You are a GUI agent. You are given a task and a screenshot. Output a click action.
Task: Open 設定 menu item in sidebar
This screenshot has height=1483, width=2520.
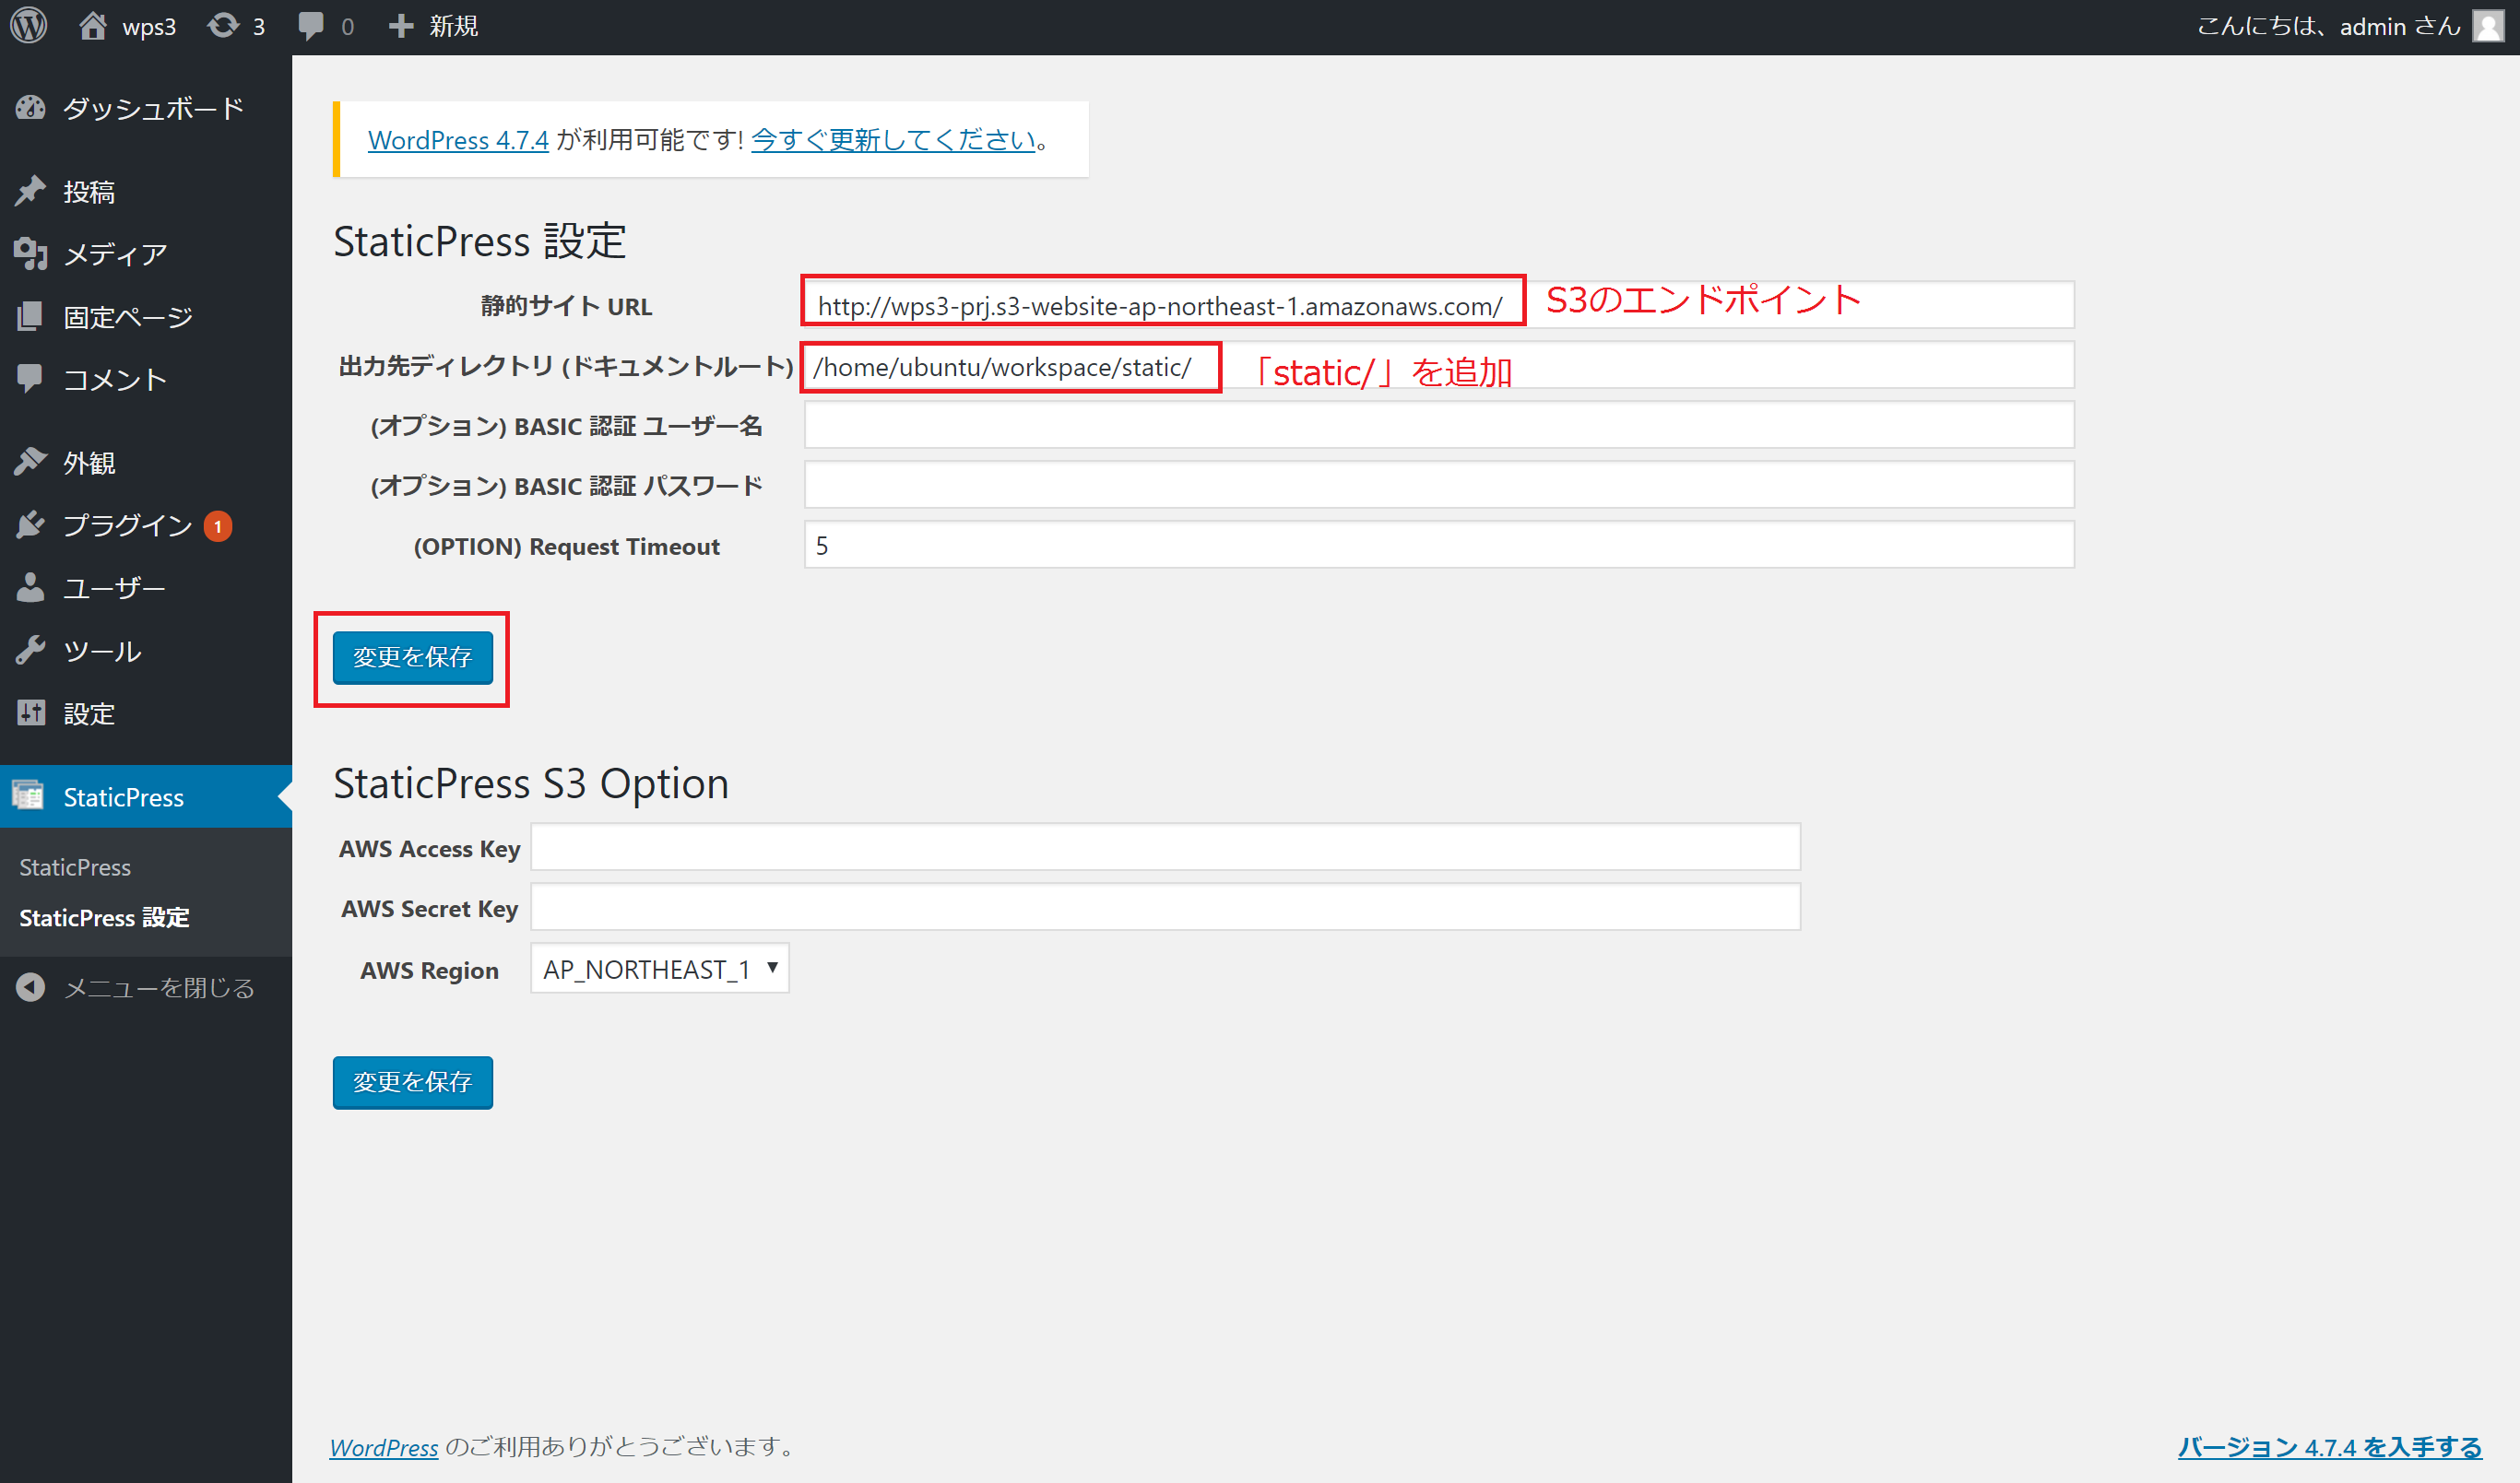point(146,712)
